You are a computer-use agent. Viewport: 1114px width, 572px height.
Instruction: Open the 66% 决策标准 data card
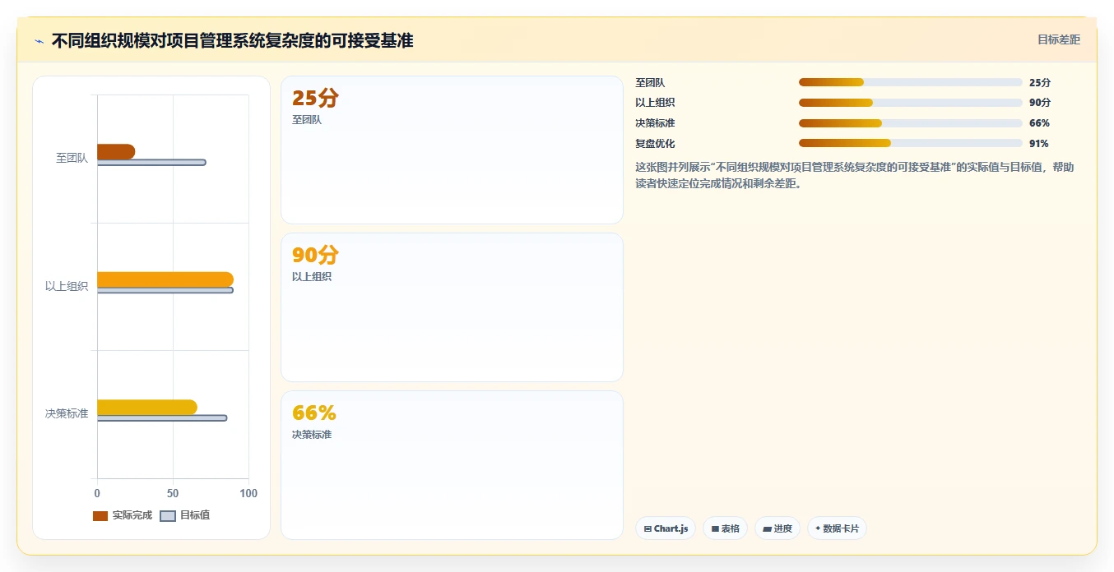[x=452, y=465]
